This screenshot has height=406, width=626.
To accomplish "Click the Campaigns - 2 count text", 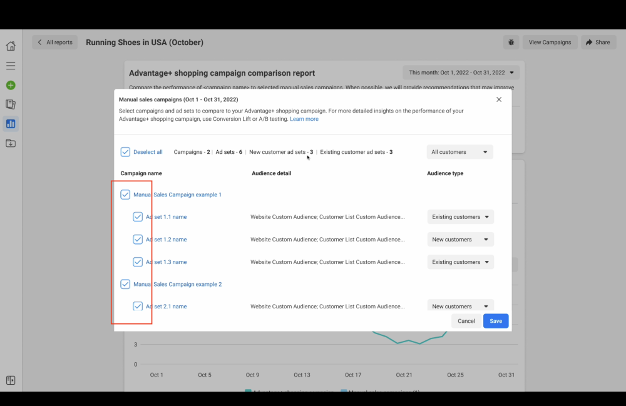I will point(192,152).
